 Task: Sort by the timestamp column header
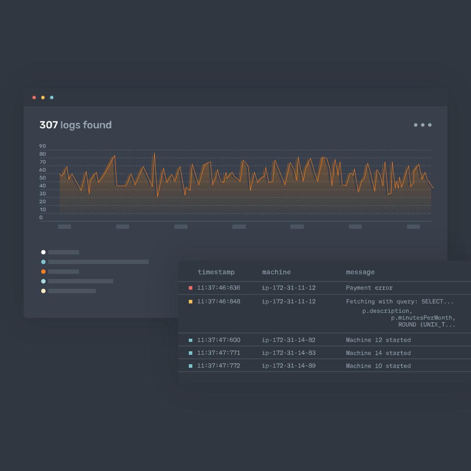click(x=216, y=272)
